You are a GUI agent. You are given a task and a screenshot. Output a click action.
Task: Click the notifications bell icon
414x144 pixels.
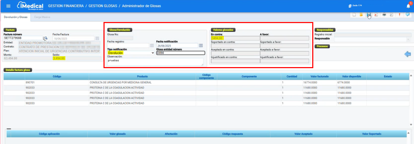(408, 6)
